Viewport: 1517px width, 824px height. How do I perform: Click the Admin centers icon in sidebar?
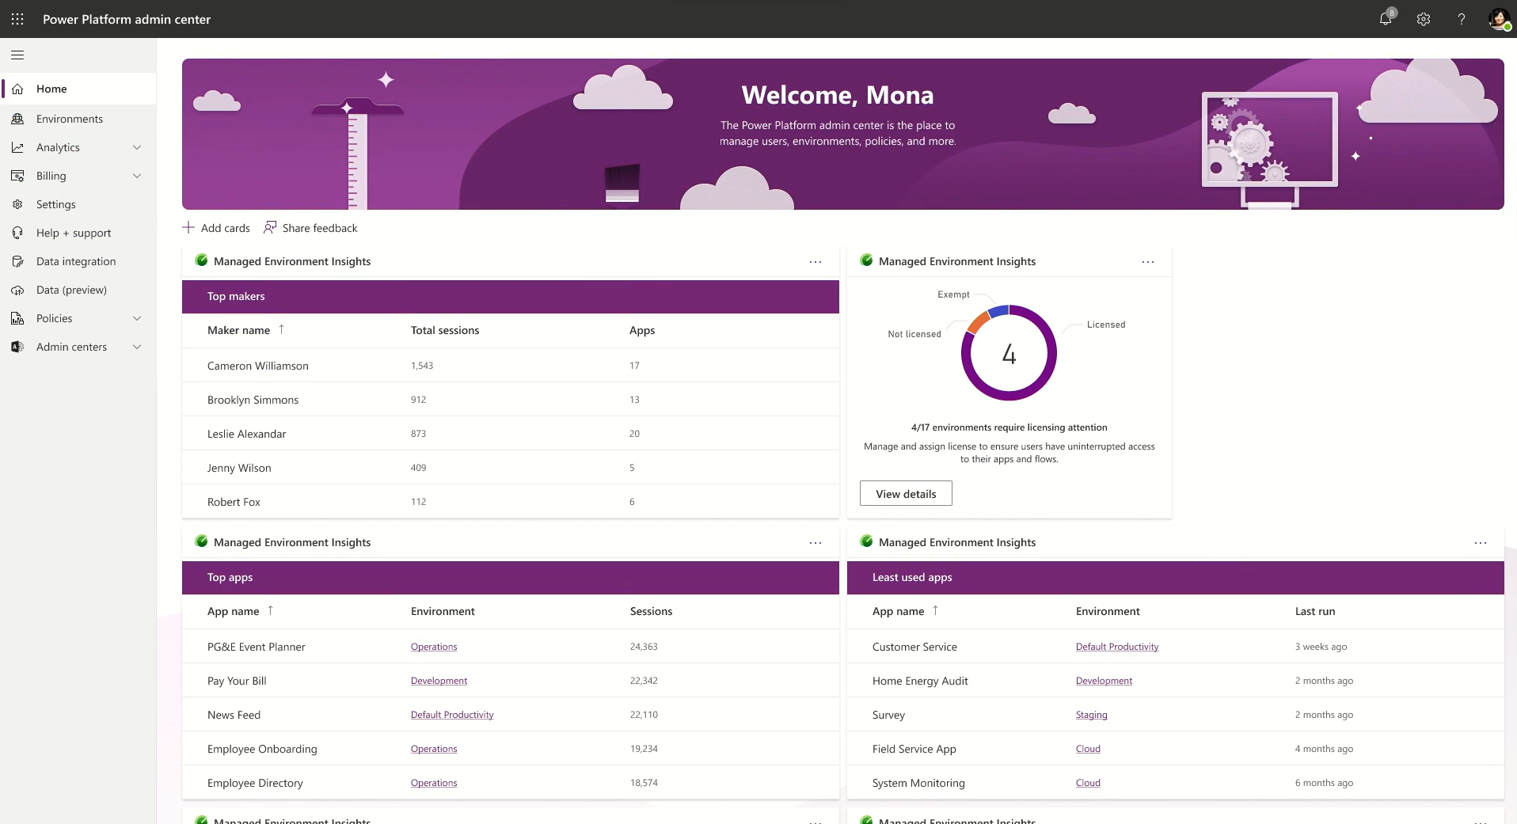click(x=17, y=347)
